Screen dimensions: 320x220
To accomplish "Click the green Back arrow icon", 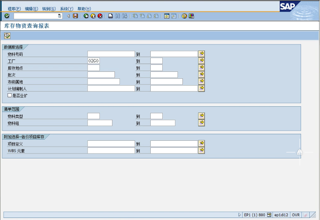I will pyautogui.click(x=86, y=16).
